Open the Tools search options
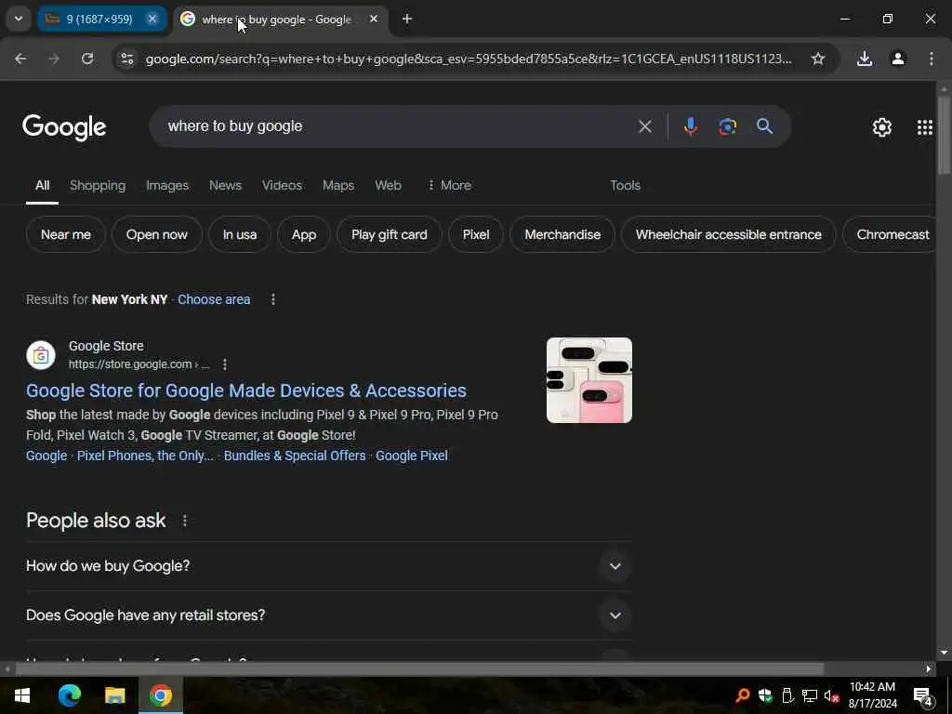 tap(626, 185)
